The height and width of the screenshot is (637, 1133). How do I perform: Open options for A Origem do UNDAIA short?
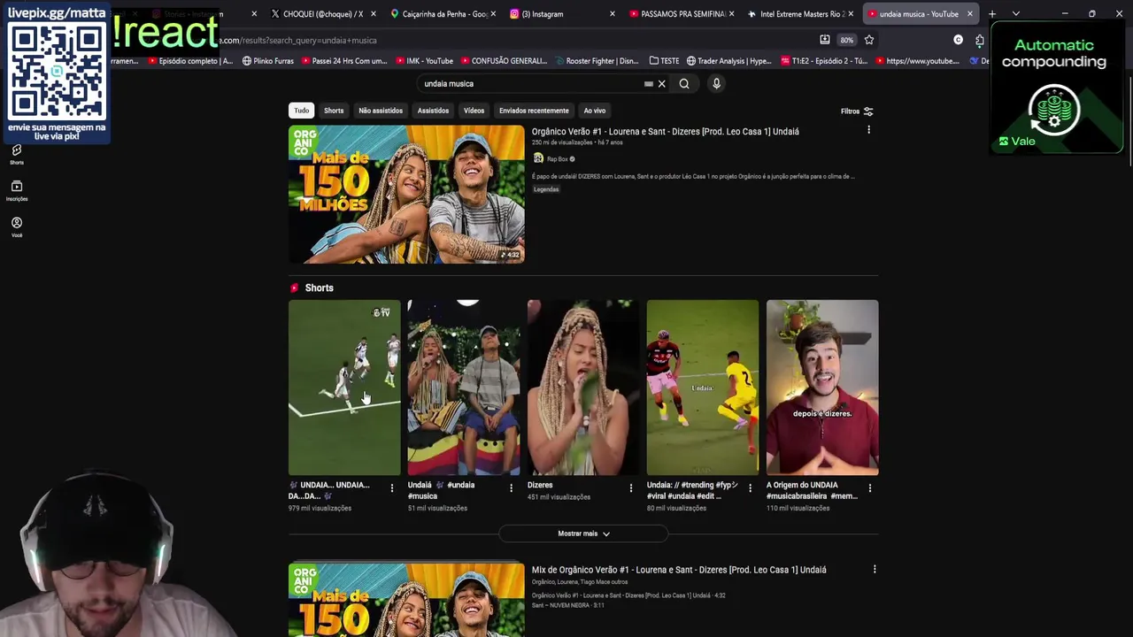[870, 487]
